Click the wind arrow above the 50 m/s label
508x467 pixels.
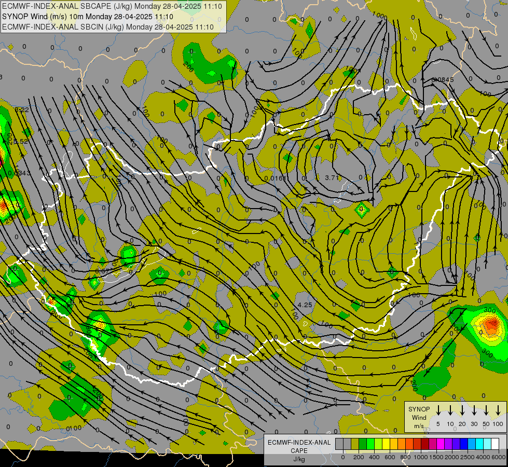486,410
